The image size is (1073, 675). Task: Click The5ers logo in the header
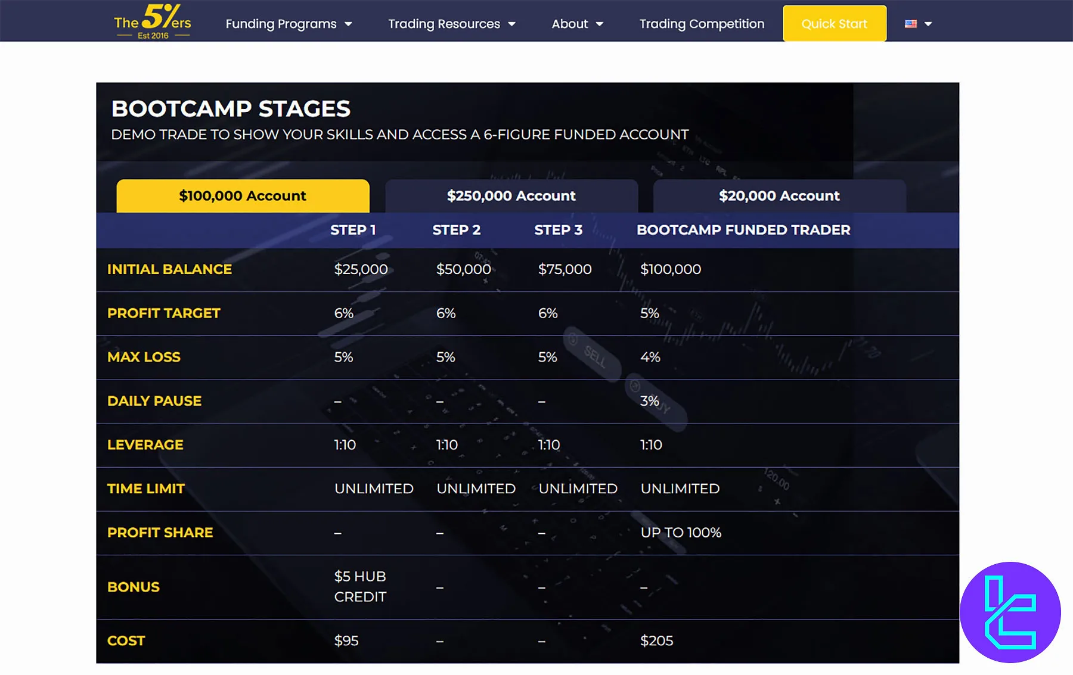point(153,22)
